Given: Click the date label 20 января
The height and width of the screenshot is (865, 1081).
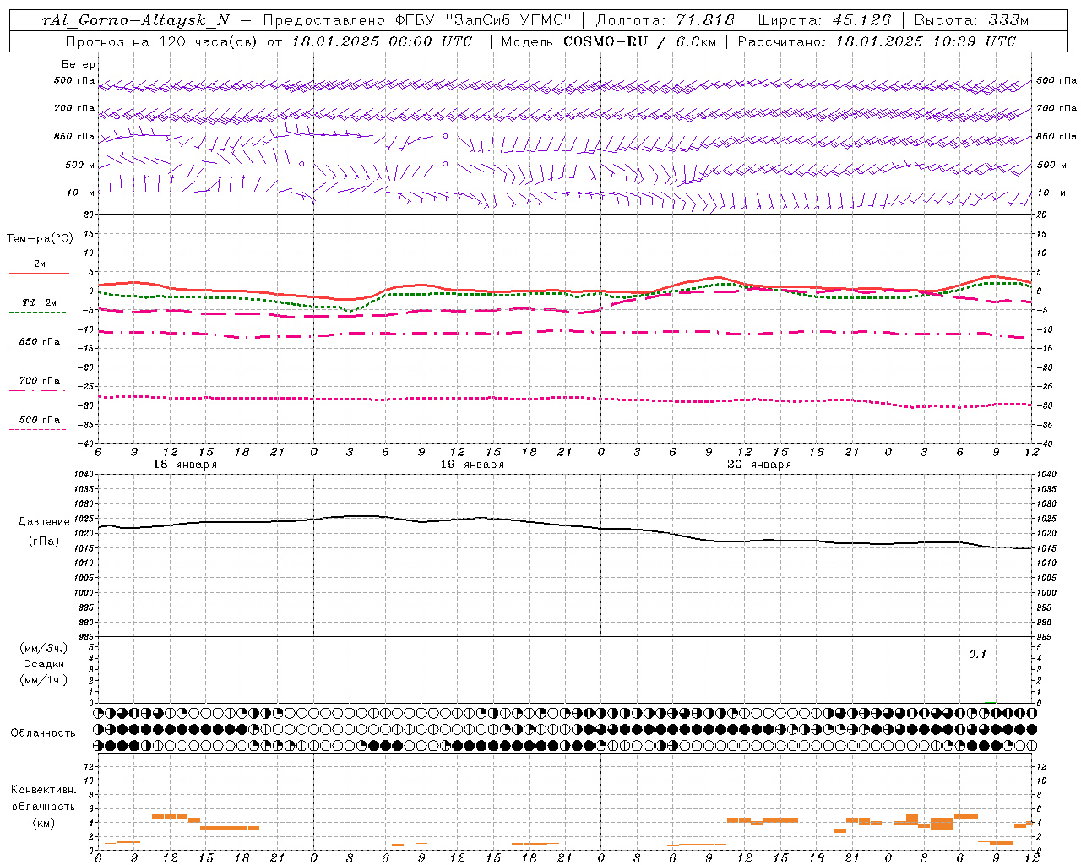Looking at the screenshot, I should click(x=759, y=465).
